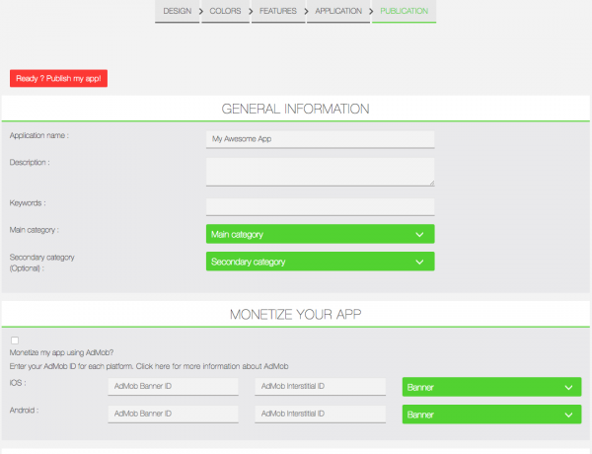The image size is (592, 454).
Task: Click the iOS AdMob Interstitial ID field
Action: (x=320, y=387)
